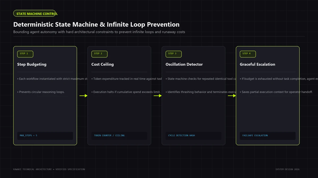
Task: Click the STEP 4 badge
Action: coord(248,54)
